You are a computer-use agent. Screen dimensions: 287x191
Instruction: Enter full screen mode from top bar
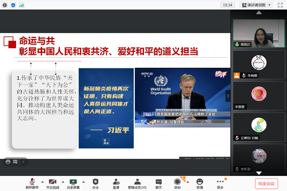[x=280, y=5]
